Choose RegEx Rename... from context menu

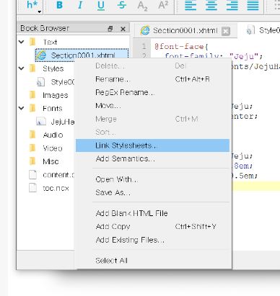pyautogui.click(x=152, y=92)
